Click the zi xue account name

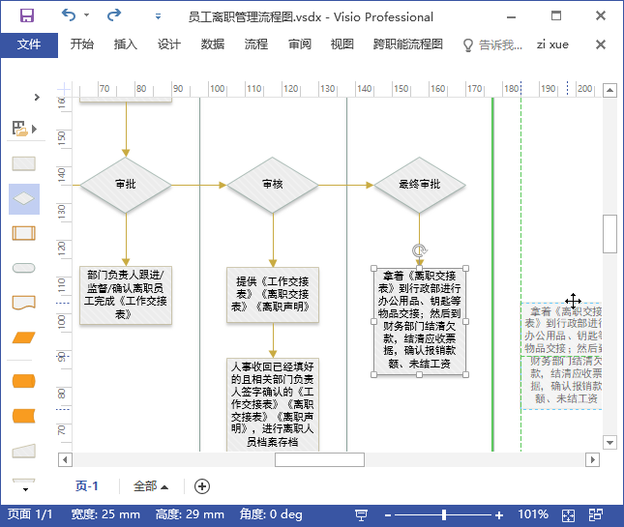click(552, 44)
